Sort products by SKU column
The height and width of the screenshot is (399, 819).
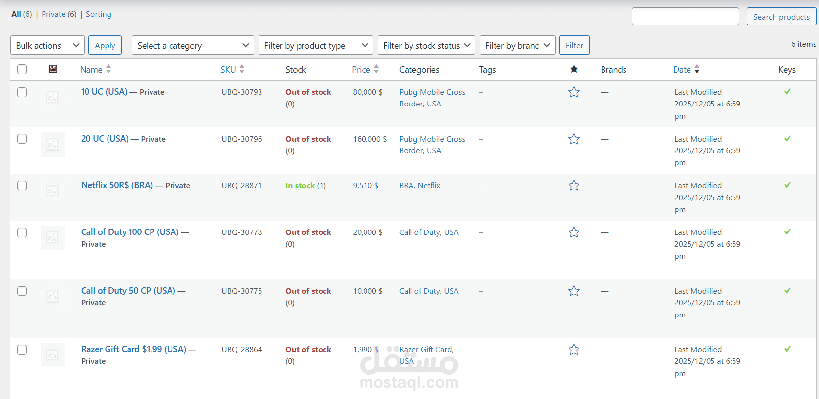click(x=232, y=70)
